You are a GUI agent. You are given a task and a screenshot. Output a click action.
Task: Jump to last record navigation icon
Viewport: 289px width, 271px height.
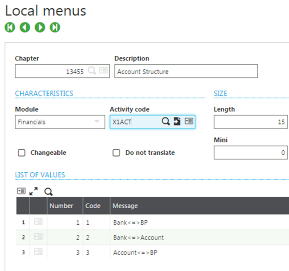(55, 27)
